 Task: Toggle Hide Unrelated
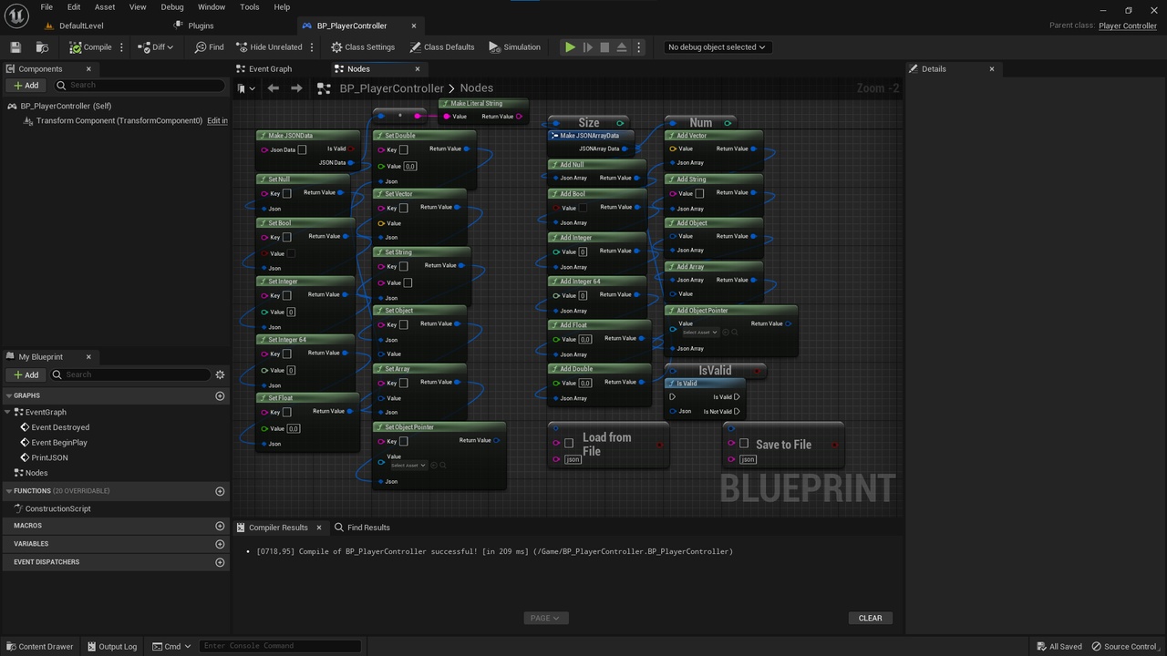pyautogui.click(x=268, y=47)
